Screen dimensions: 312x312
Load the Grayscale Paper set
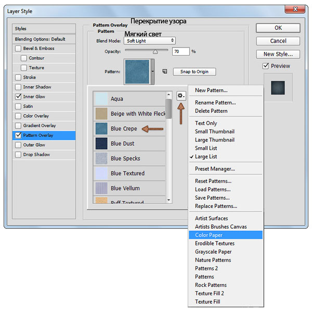[x=213, y=252]
